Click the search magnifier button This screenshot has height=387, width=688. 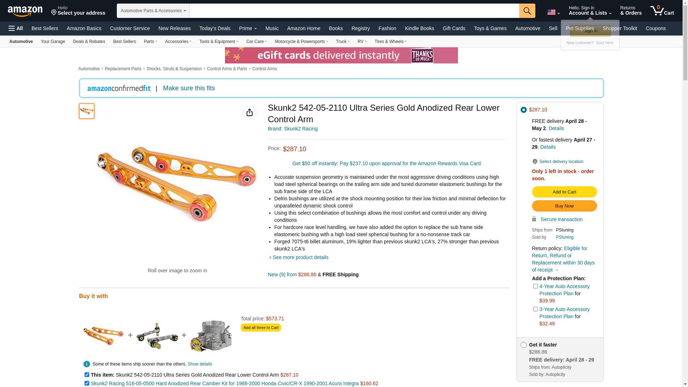tap(527, 11)
